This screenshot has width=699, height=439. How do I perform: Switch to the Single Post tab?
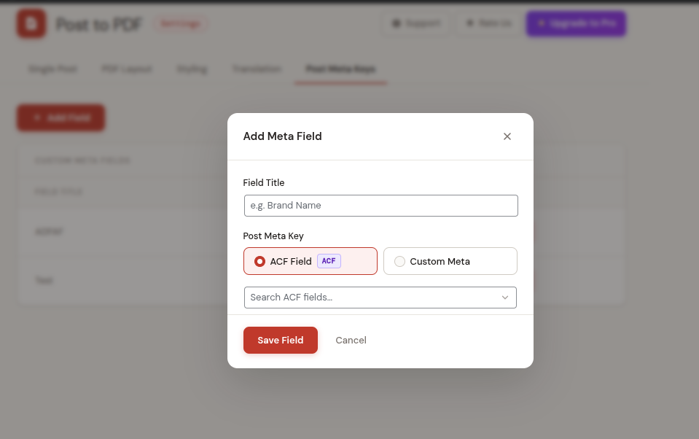[x=53, y=69]
